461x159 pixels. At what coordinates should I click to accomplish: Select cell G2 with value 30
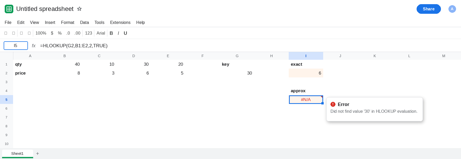click(237, 73)
